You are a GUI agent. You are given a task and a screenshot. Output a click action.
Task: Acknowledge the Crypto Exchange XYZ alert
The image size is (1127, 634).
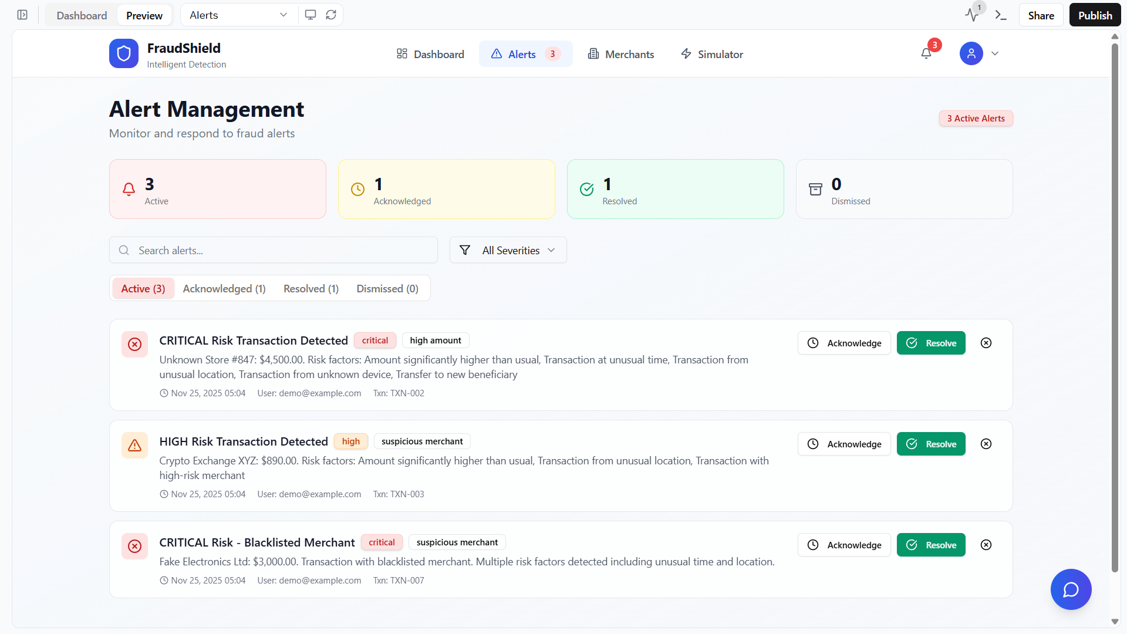[x=844, y=444]
